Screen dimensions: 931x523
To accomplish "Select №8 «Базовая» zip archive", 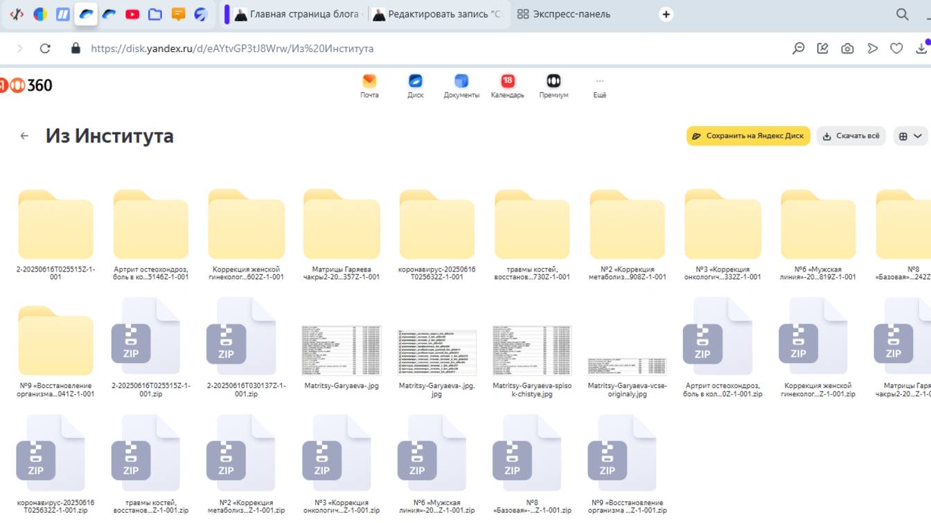I will (532, 464).
